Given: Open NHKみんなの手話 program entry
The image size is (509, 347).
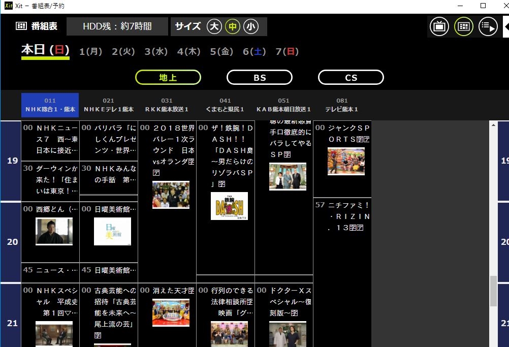Looking at the screenshot, I should pyautogui.click(x=109, y=177).
